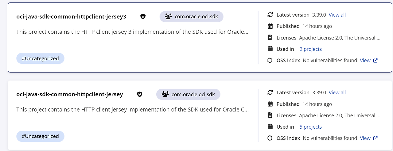The image size is (393, 151).
Task: Select #Uncategorized tag on the jersey3 card
Action: pos(40,59)
